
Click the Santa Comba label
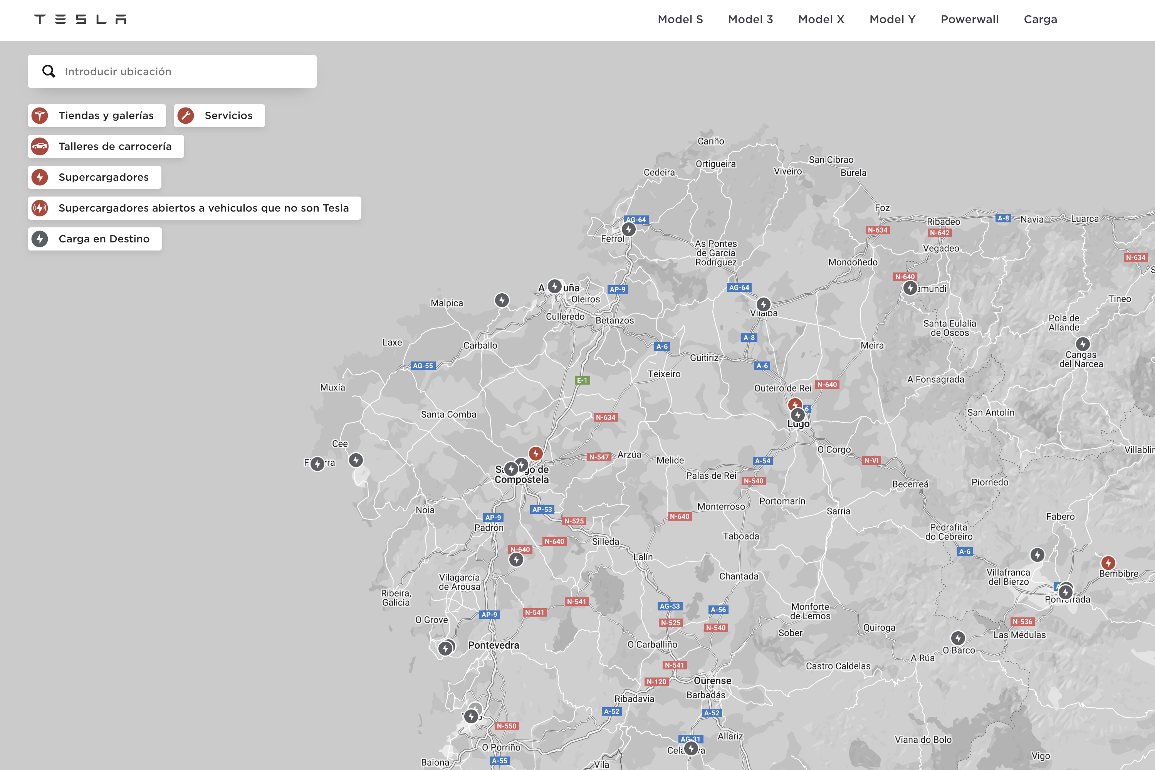pyautogui.click(x=449, y=414)
